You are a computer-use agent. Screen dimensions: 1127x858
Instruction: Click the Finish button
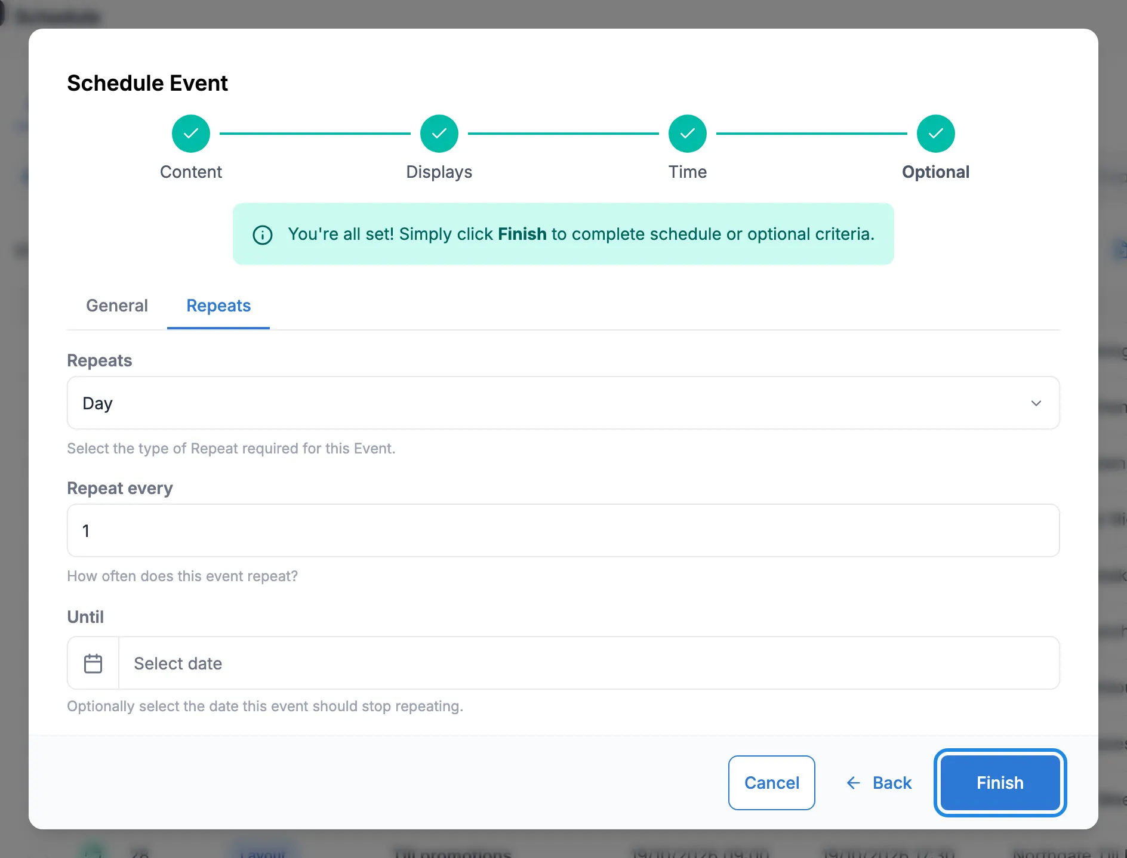click(x=1000, y=783)
